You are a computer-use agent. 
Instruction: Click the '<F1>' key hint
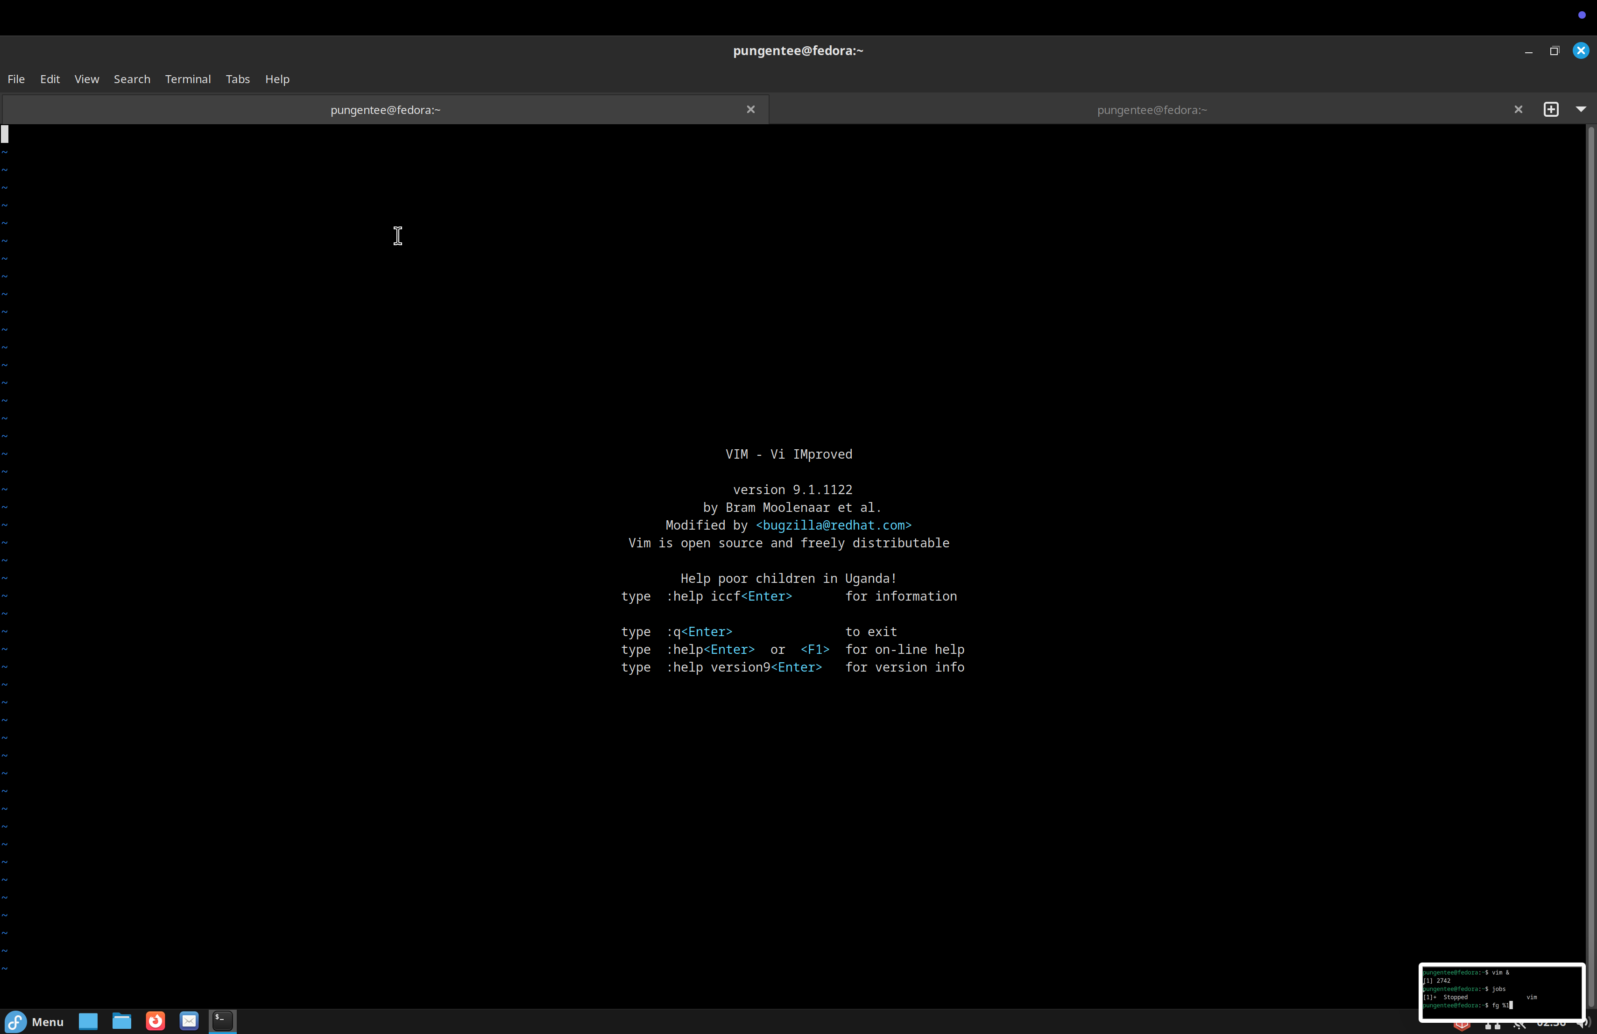(x=814, y=650)
